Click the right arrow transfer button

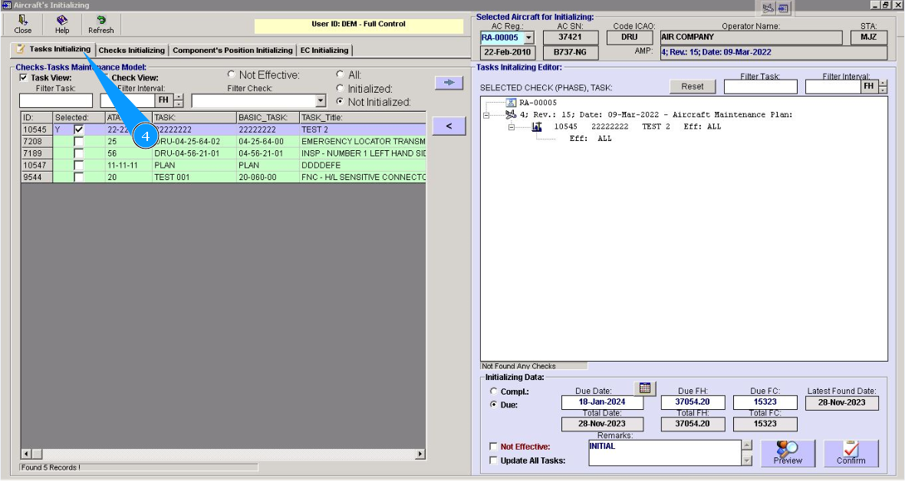(449, 83)
